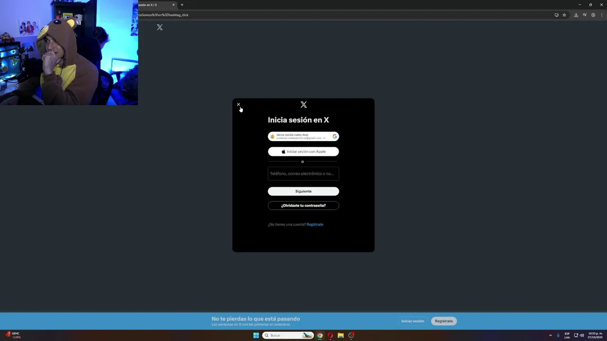Restore down the browser window
The width and height of the screenshot is (607, 341).
tap(590, 5)
